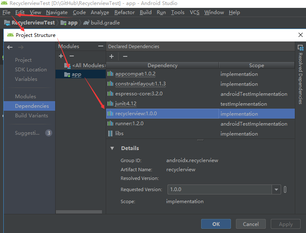Click the modules panel horizontal scrollbar
The image size is (306, 233).
[x=79, y=212]
